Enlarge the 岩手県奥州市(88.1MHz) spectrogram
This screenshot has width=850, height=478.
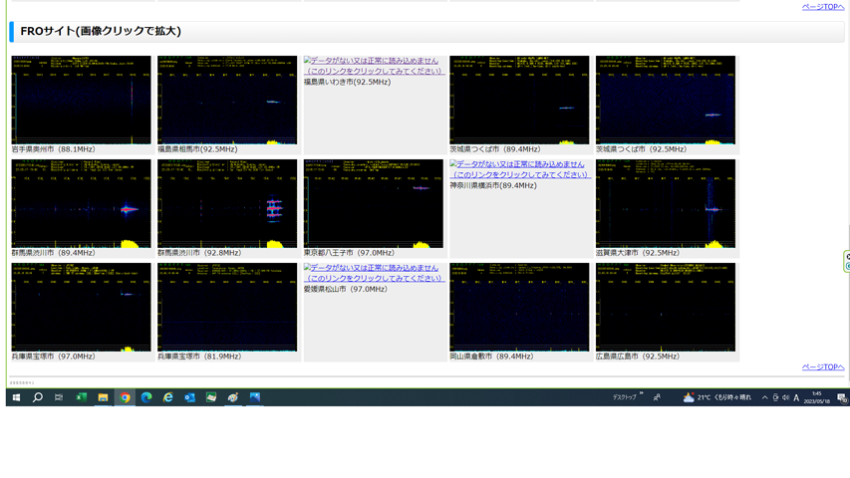tap(82, 100)
